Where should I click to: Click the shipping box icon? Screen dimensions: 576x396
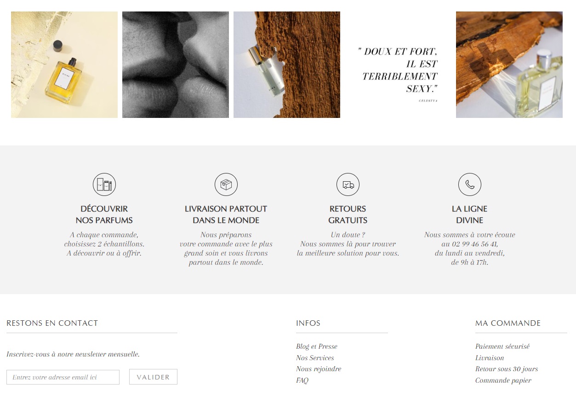pyautogui.click(x=226, y=184)
